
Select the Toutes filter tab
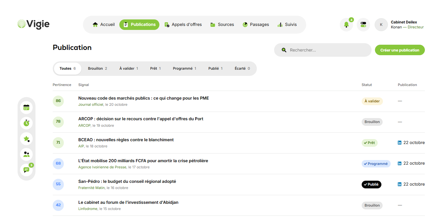click(68, 68)
